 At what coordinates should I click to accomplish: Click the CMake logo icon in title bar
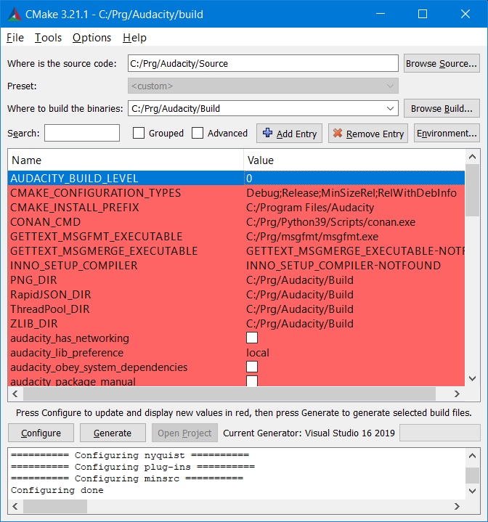pos(15,14)
